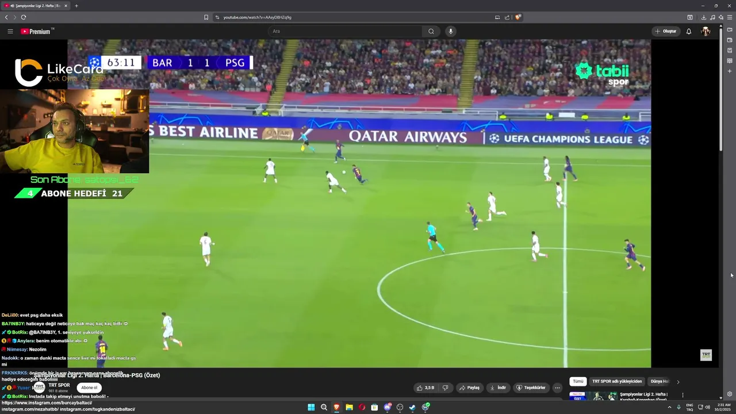Viewport: 736px width, 414px height.
Task: Open options for Karabağ-Kopenhag suggested video
Action: [683, 395]
